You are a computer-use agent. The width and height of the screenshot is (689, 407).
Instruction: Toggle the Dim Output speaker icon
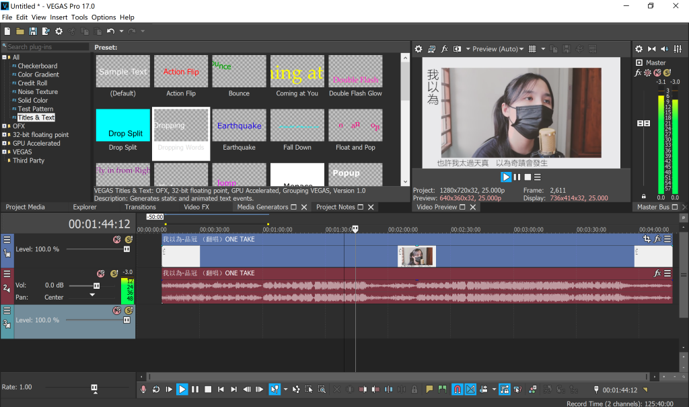pos(664,48)
